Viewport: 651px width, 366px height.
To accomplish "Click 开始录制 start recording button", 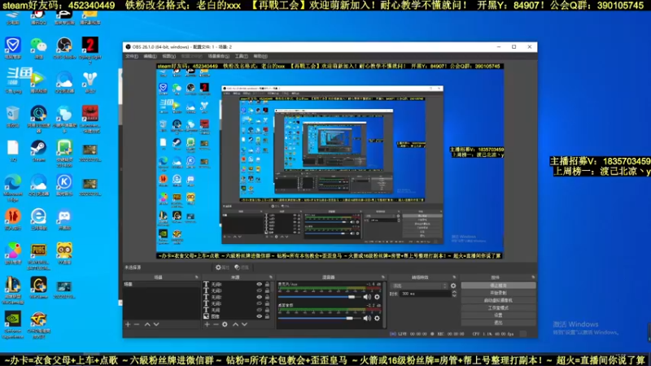I will (x=498, y=293).
